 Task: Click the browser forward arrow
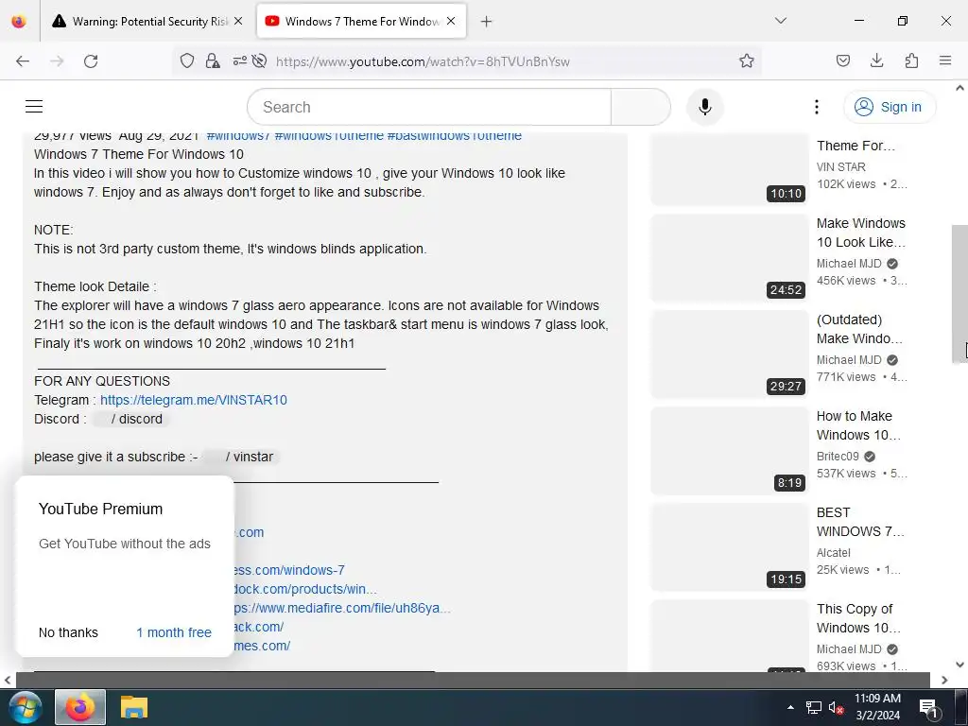[57, 61]
